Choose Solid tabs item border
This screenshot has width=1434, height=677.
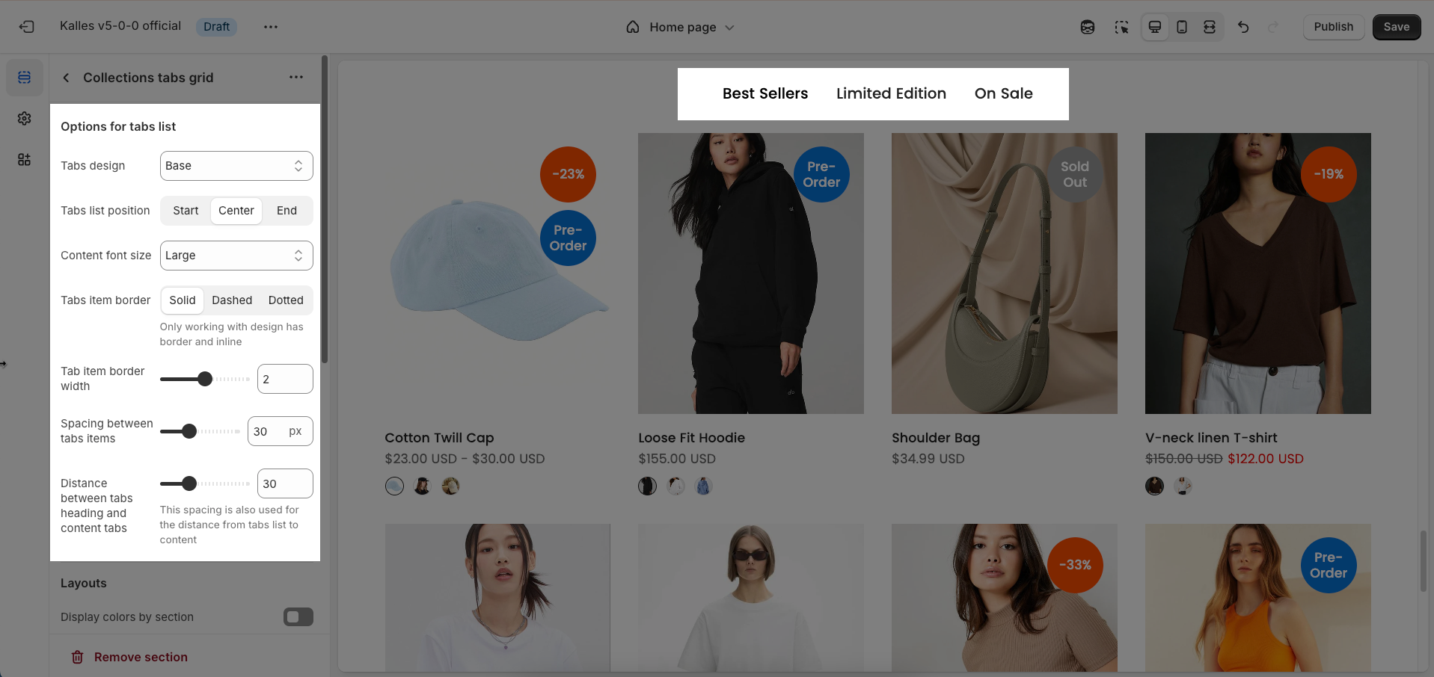[183, 300]
